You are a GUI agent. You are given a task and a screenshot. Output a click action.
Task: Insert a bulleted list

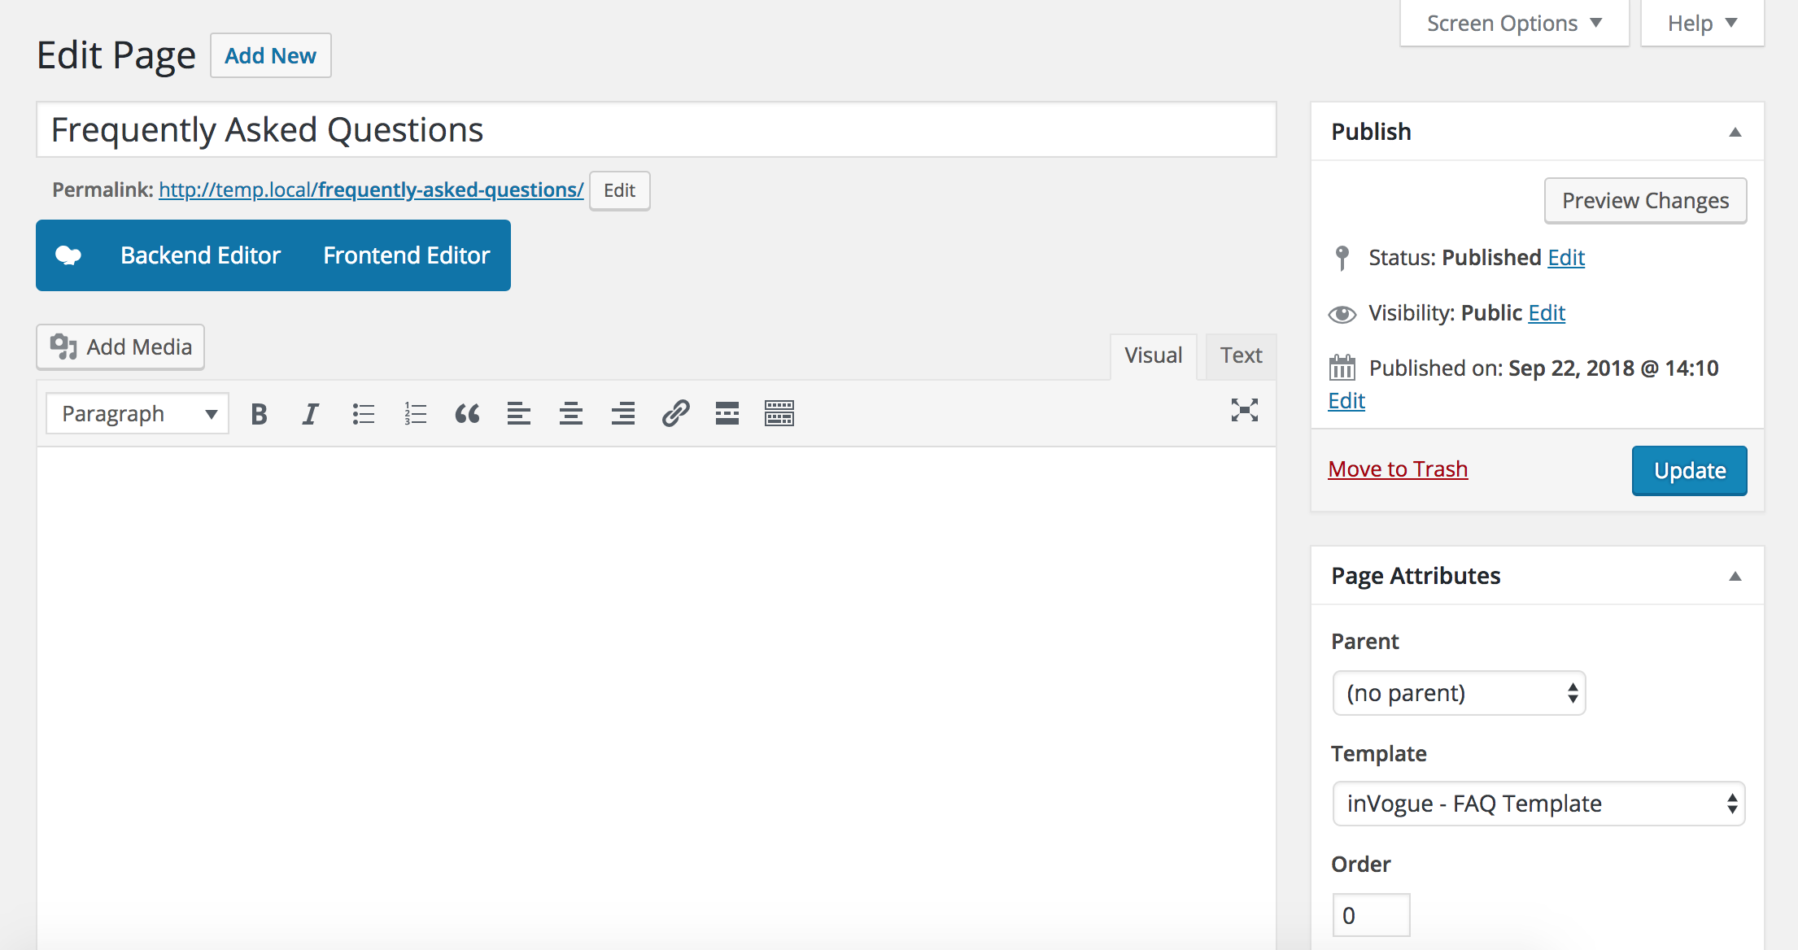tap(363, 414)
